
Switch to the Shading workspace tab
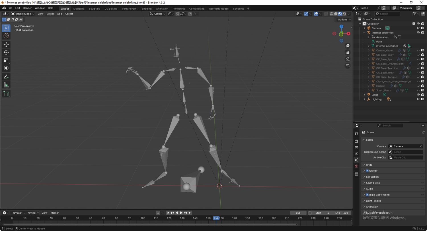(147, 9)
